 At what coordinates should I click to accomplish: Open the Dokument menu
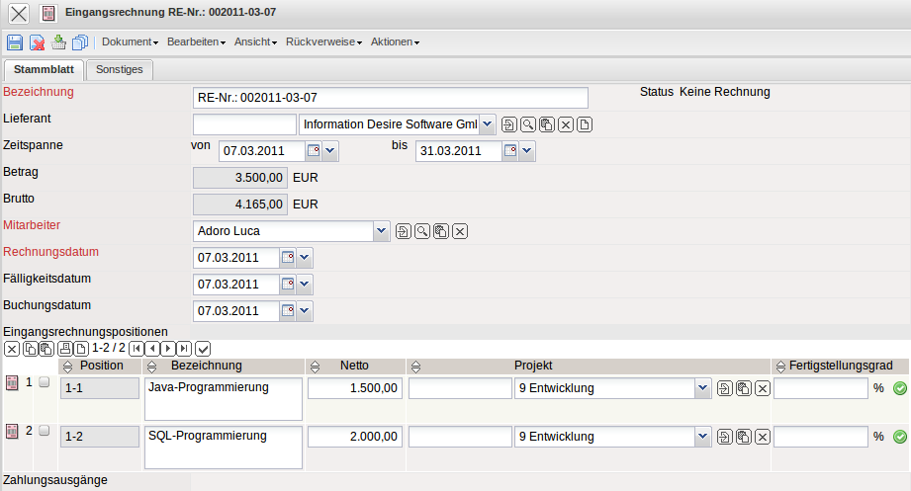(x=131, y=42)
